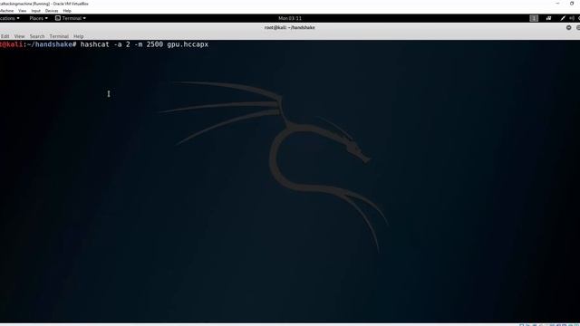Click the network connection icon in the panel
Viewport: 580px width, 326px height.
tap(548, 18)
